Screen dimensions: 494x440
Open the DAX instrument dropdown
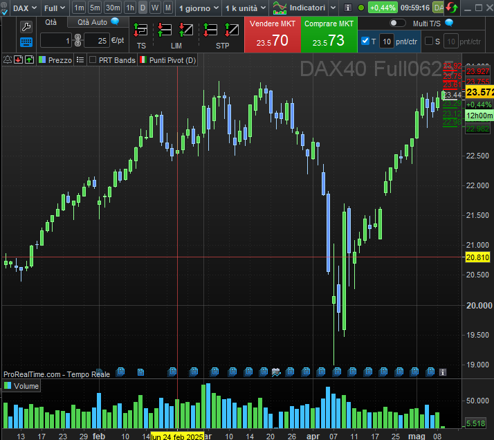pyautogui.click(x=25, y=8)
